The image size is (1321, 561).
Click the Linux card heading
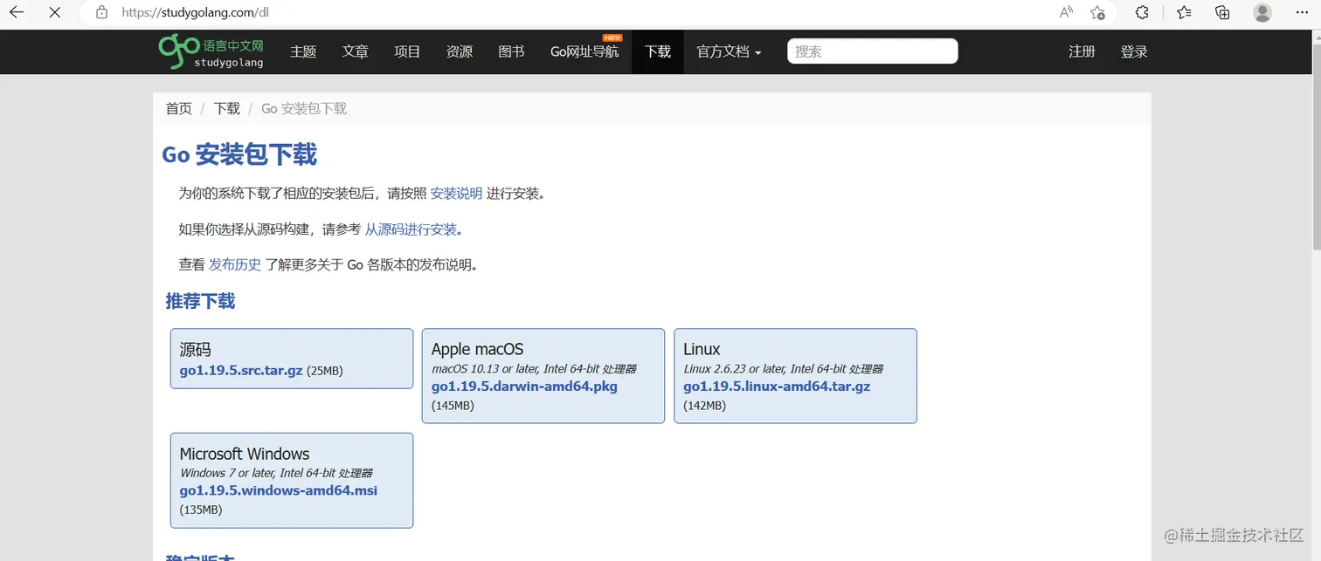click(702, 349)
